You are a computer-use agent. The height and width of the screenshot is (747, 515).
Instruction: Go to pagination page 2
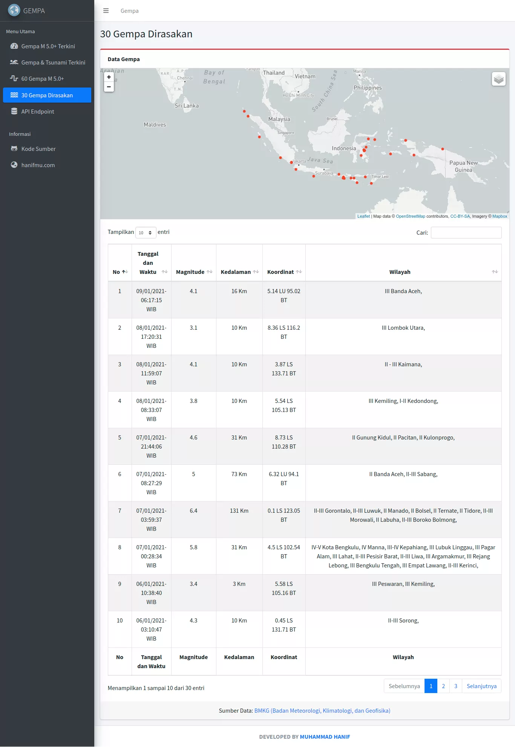[x=443, y=686]
